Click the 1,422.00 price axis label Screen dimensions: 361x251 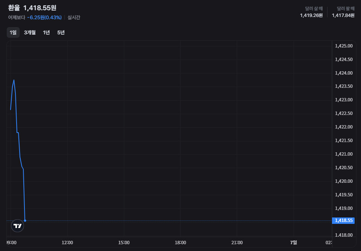(x=344, y=127)
